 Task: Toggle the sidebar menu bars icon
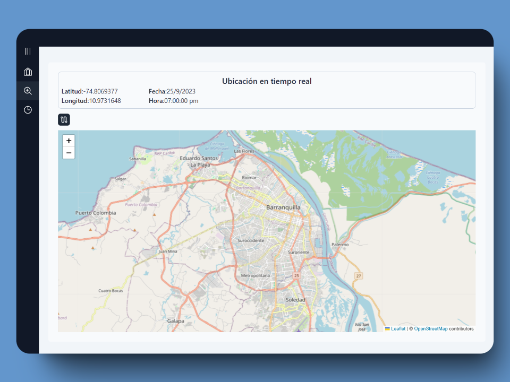coord(28,51)
